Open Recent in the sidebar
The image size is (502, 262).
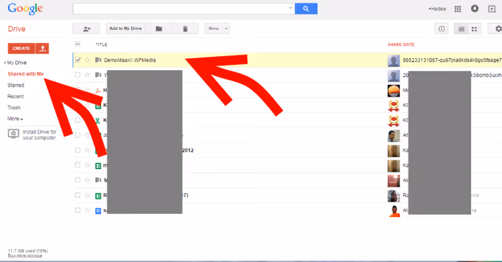(15, 96)
